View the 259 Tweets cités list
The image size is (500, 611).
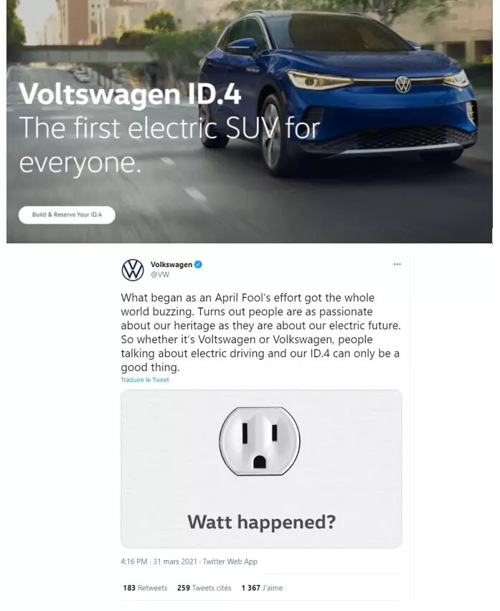click(204, 587)
